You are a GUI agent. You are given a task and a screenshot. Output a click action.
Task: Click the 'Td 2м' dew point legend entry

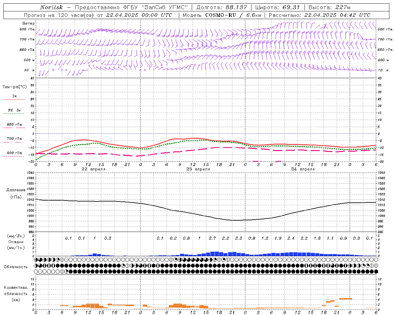tap(14, 110)
